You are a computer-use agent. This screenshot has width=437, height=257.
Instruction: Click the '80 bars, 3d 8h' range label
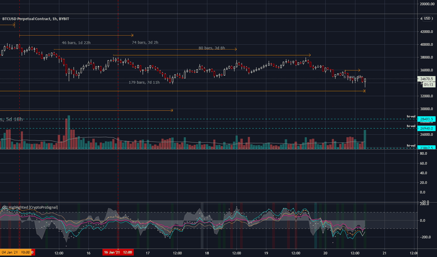pyautogui.click(x=212, y=48)
